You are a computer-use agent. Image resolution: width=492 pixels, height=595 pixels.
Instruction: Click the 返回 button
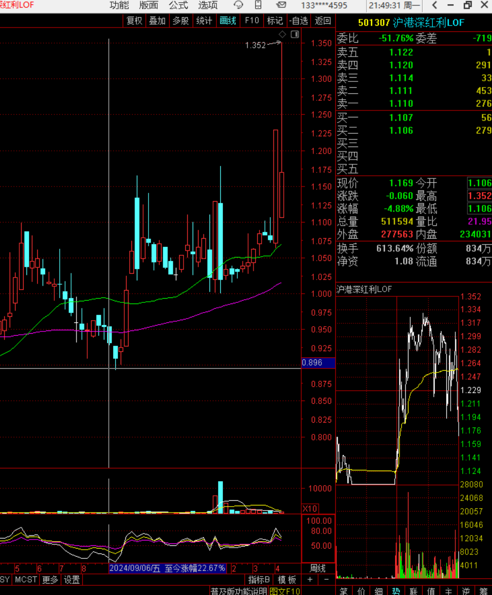click(322, 21)
